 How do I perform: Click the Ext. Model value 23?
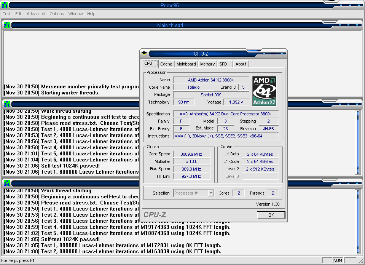coord(225,129)
